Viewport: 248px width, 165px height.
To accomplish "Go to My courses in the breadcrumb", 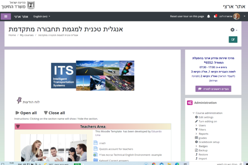I will coord(27,35).
